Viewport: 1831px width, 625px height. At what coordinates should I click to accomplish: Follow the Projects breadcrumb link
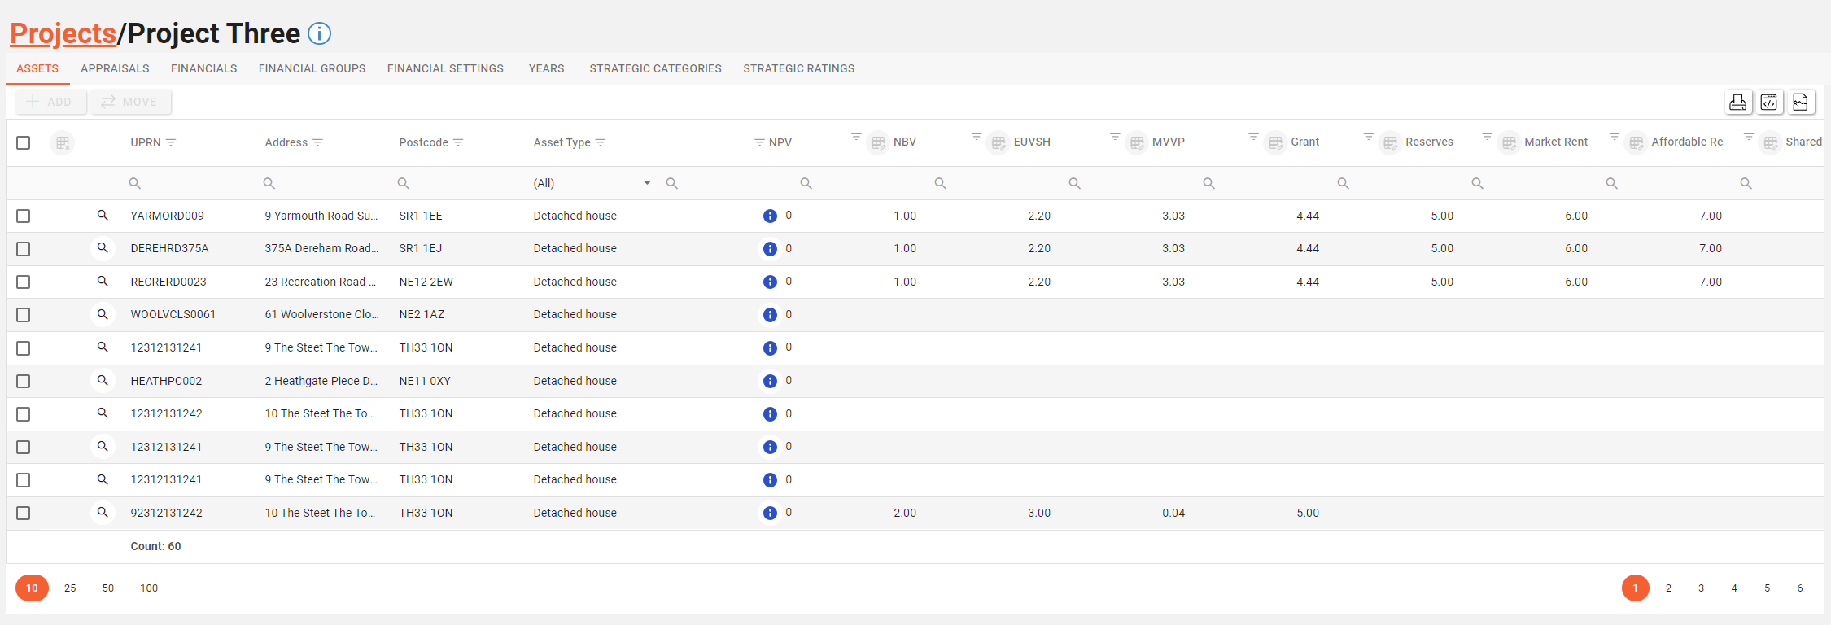click(63, 33)
